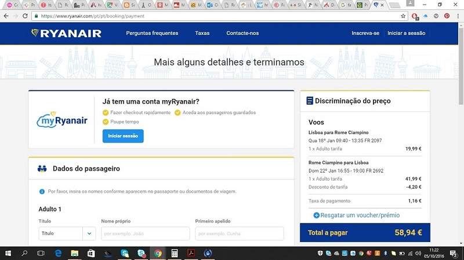This screenshot has width=464, height=260.
Task: Open the Chrome three-dot menu
Action: pos(458,16)
